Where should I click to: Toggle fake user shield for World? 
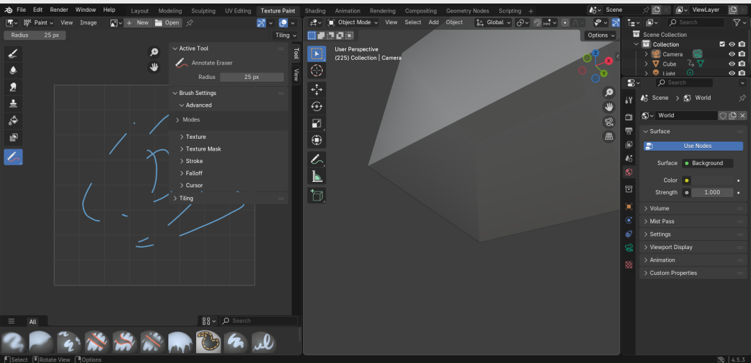[x=722, y=115]
